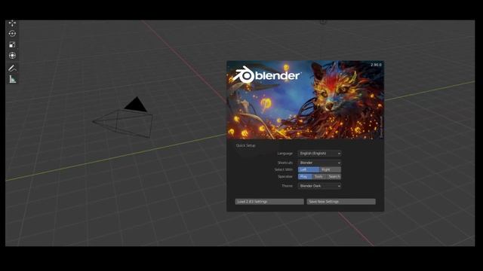Select the Move tool
This screenshot has height=271, width=483.
tap(12, 23)
